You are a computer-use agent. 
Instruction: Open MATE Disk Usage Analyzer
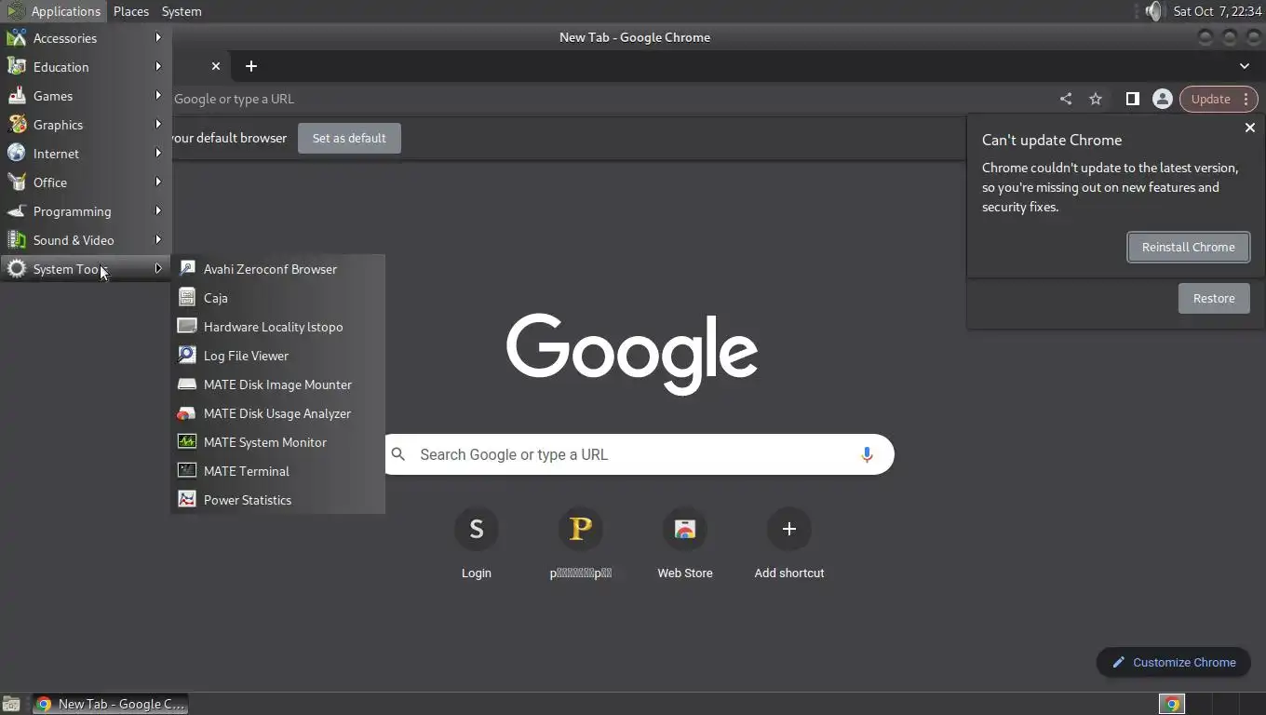click(277, 413)
